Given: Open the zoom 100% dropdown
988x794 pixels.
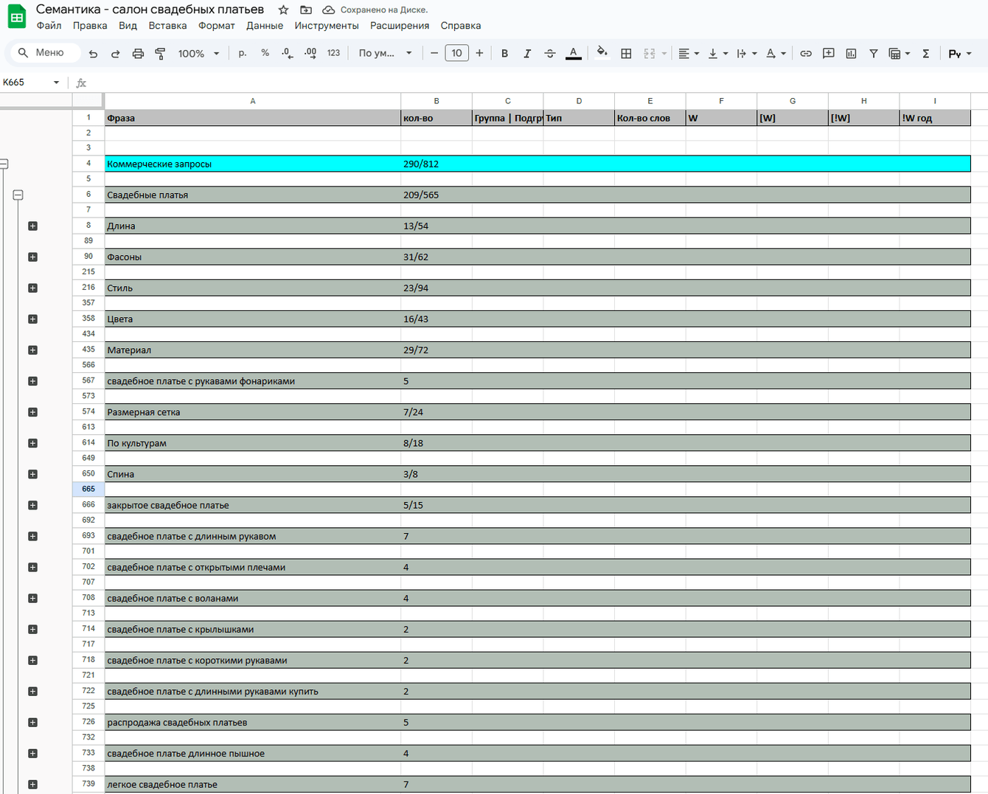Looking at the screenshot, I should tap(198, 53).
